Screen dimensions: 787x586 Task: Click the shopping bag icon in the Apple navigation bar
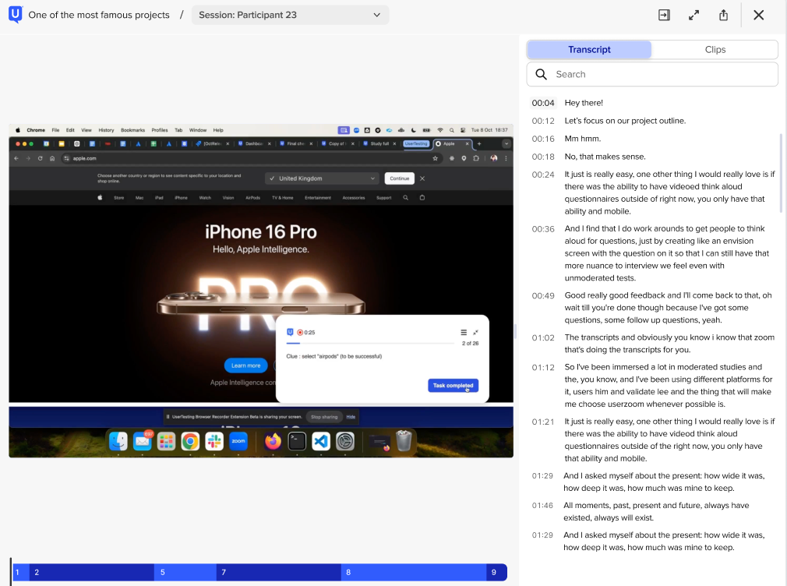tap(422, 198)
